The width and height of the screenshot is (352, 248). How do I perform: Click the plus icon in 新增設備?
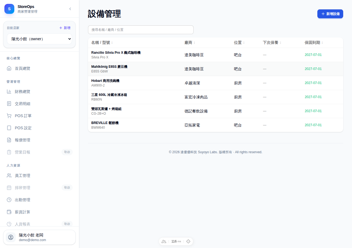point(323,14)
